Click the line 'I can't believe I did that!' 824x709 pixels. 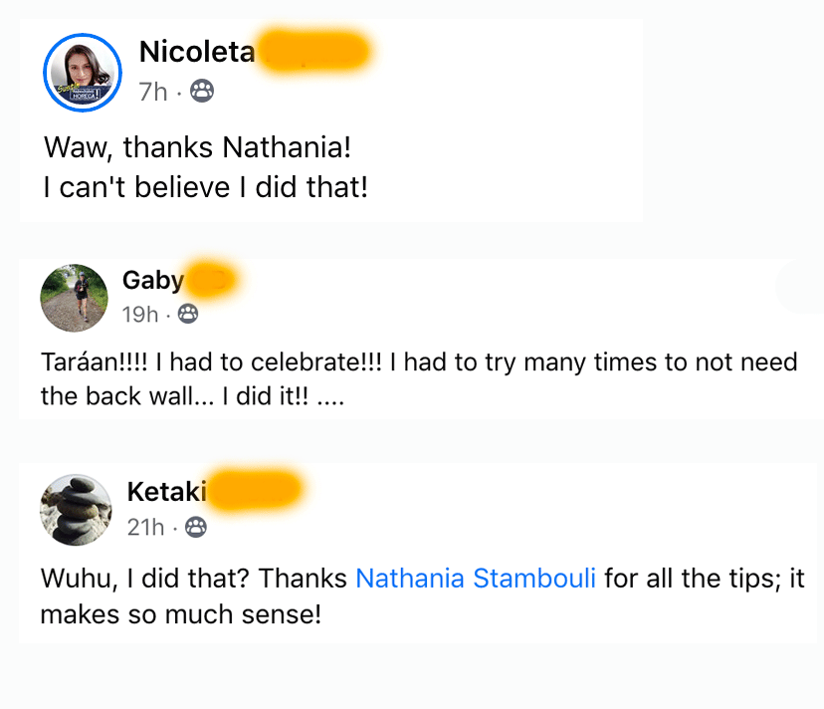click(205, 186)
